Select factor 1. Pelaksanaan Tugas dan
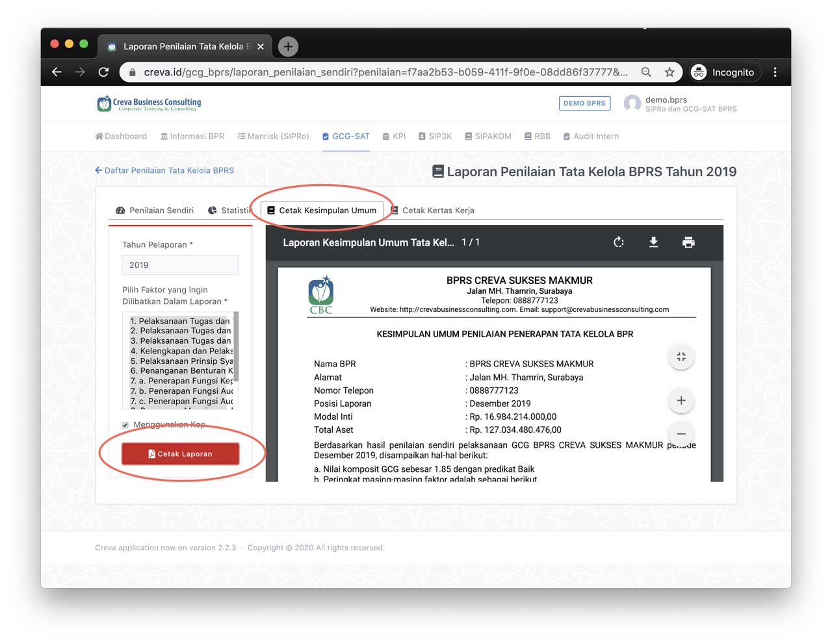Viewport: 832px width, 642px height. 180,321
